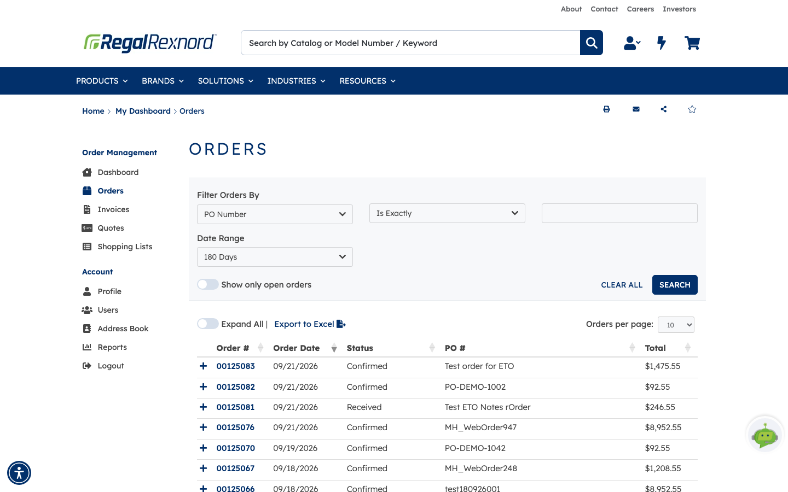Change Orders per page dropdown
Viewport: 788px width, 492px height.
[676, 325]
